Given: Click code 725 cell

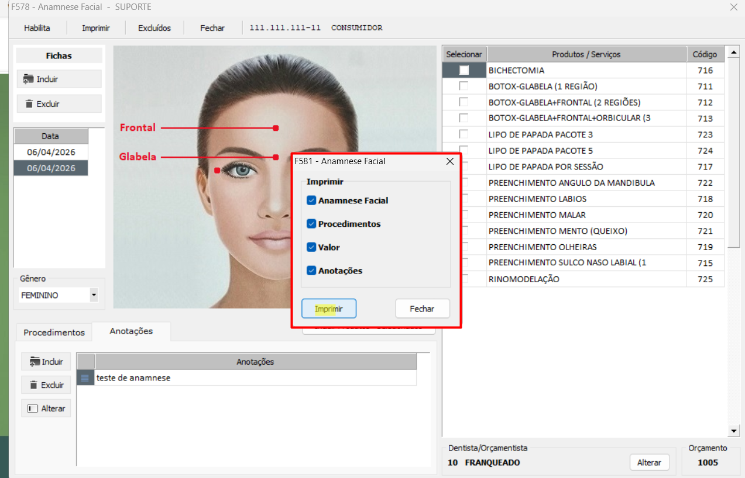Looking at the screenshot, I should click(705, 279).
